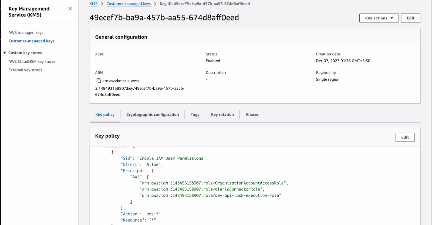Click the key ID page heading
The image size is (432, 225).
tap(164, 18)
